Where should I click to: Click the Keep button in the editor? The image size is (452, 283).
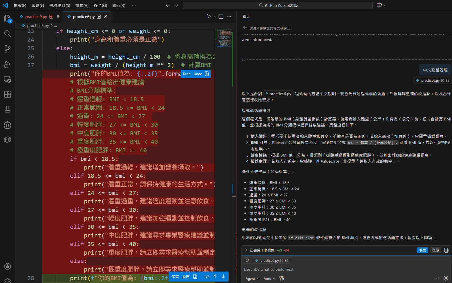[x=187, y=74]
